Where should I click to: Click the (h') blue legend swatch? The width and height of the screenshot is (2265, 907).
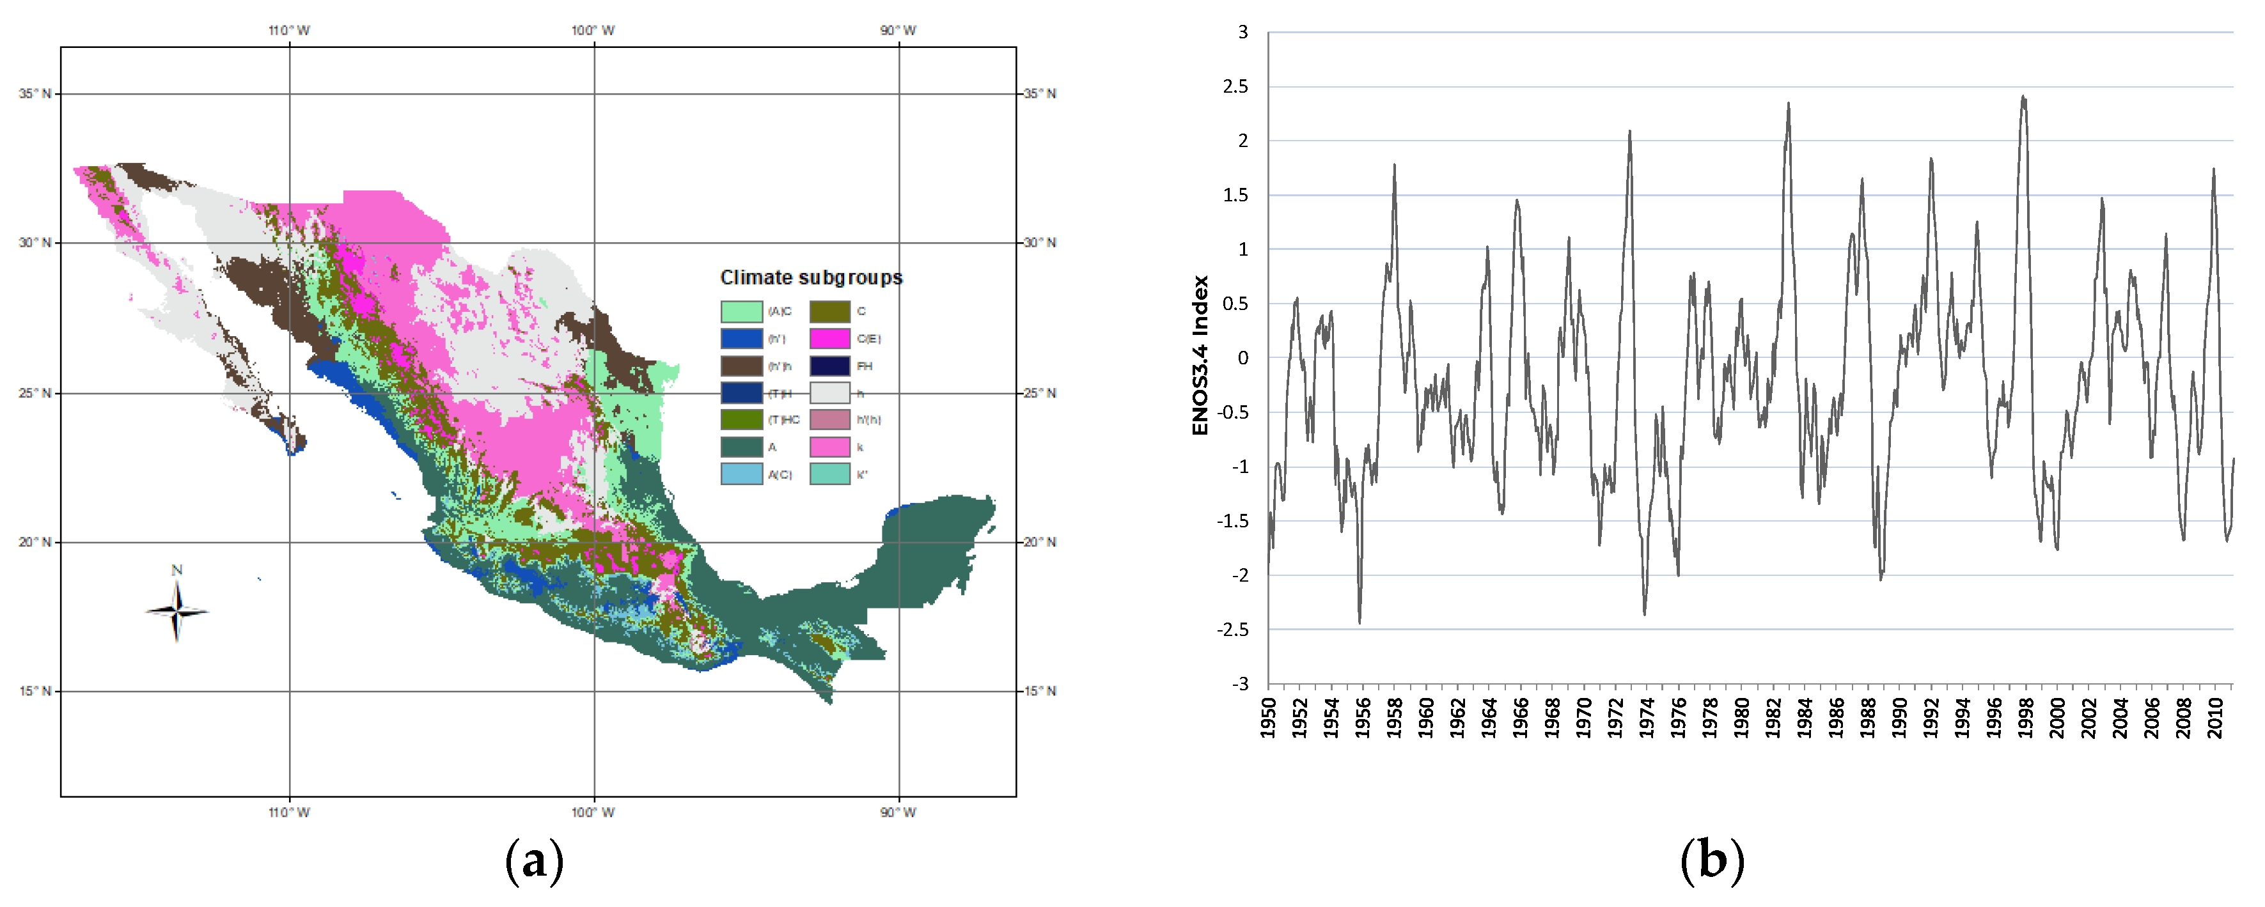(x=741, y=339)
